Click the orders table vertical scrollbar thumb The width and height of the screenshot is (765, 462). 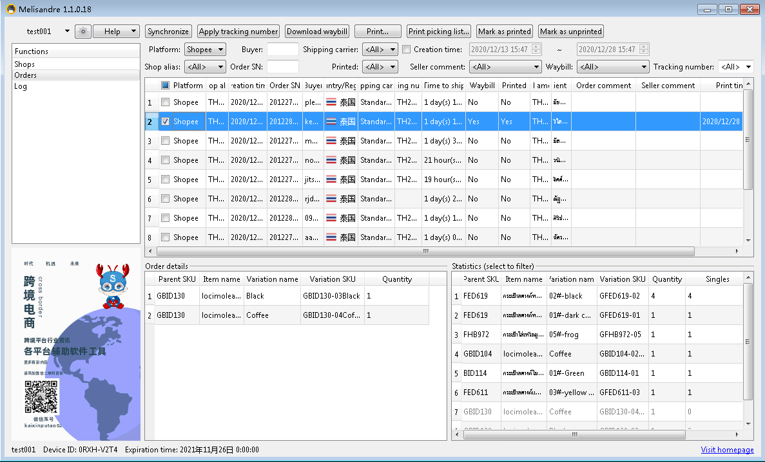click(748, 140)
